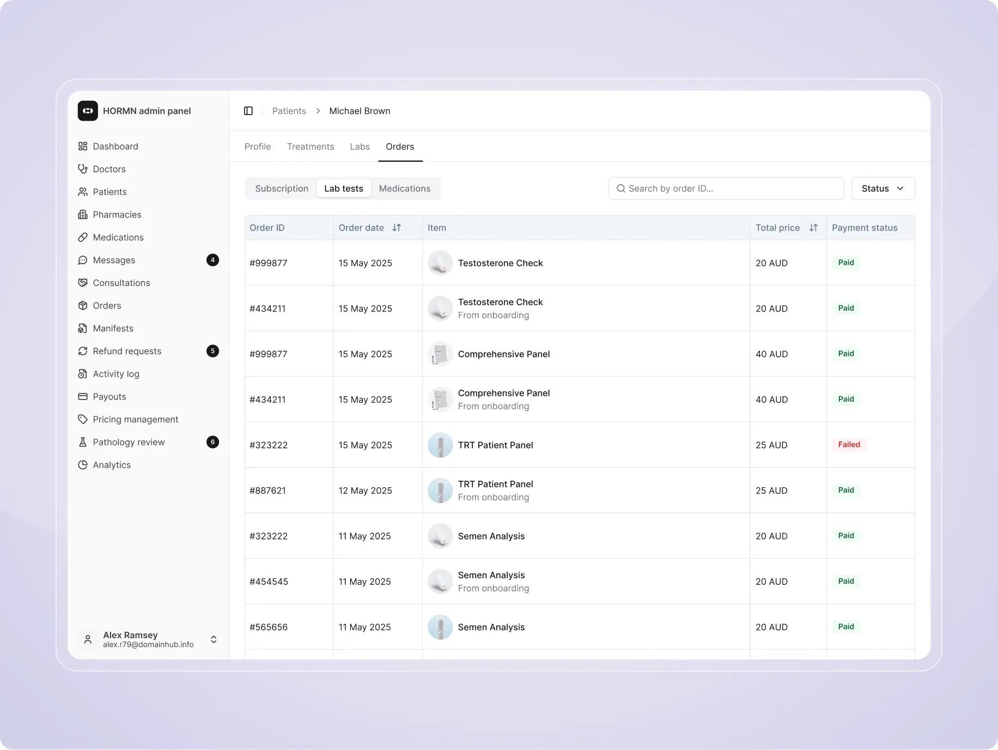Select the Lab tests segment

point(343,189)
